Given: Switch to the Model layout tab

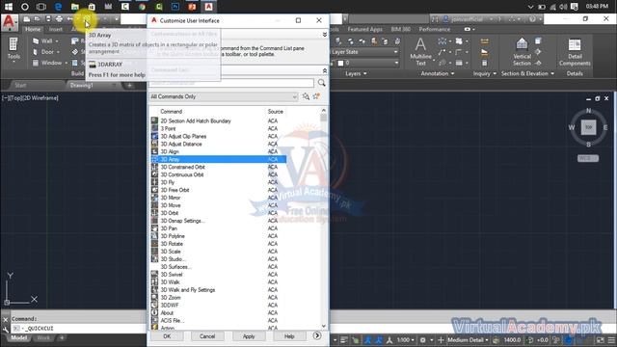Looking at the screenshot, I should [18, 338].
